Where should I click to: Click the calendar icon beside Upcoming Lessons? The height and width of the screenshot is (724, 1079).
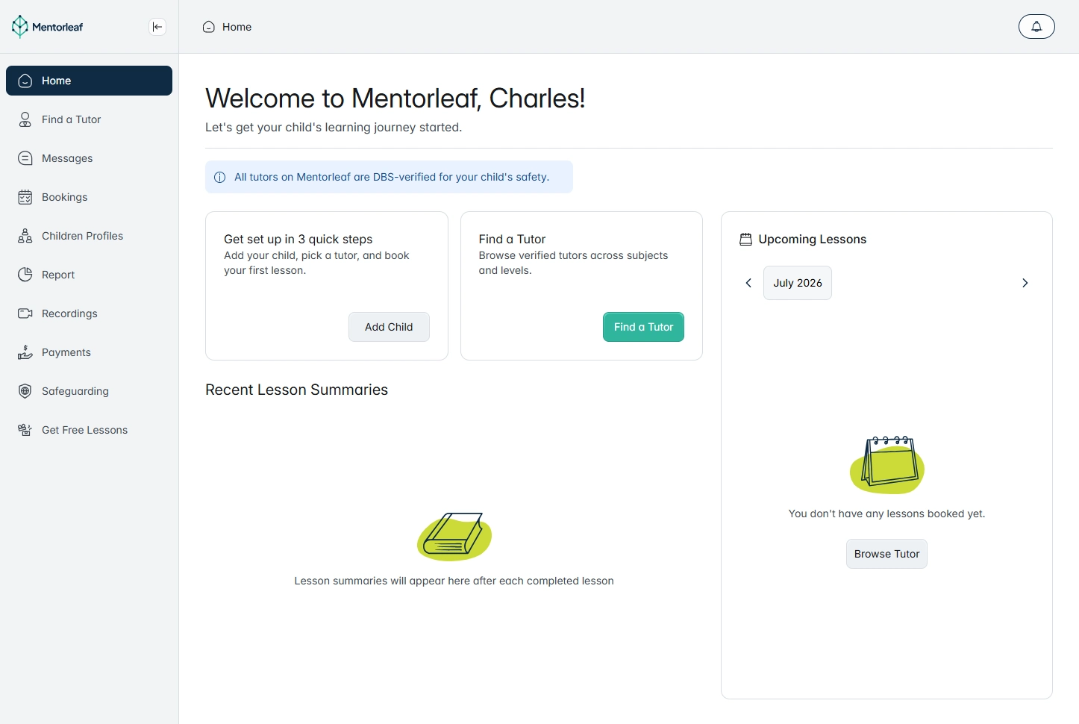click(x=745, y=240)
